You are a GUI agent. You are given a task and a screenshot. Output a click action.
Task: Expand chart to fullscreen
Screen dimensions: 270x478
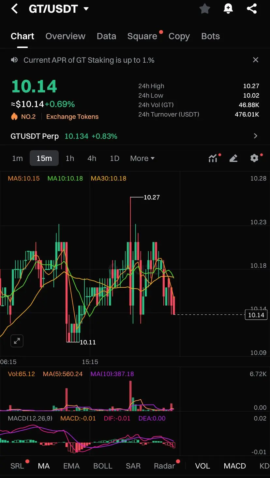[17, 341]
